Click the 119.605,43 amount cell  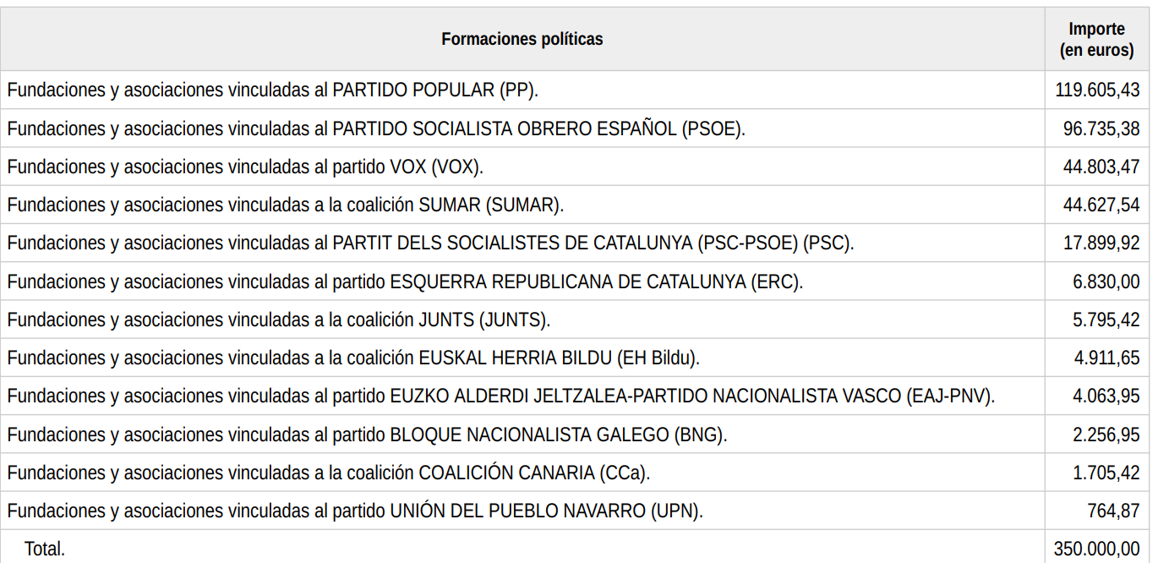(1097, 90)
